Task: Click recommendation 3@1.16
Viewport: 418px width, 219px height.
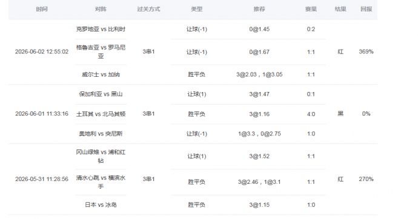Action: pos(259,114)
